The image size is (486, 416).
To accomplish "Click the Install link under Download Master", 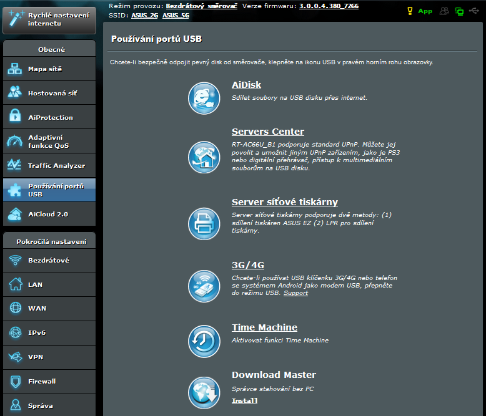I will pos(244,401).
